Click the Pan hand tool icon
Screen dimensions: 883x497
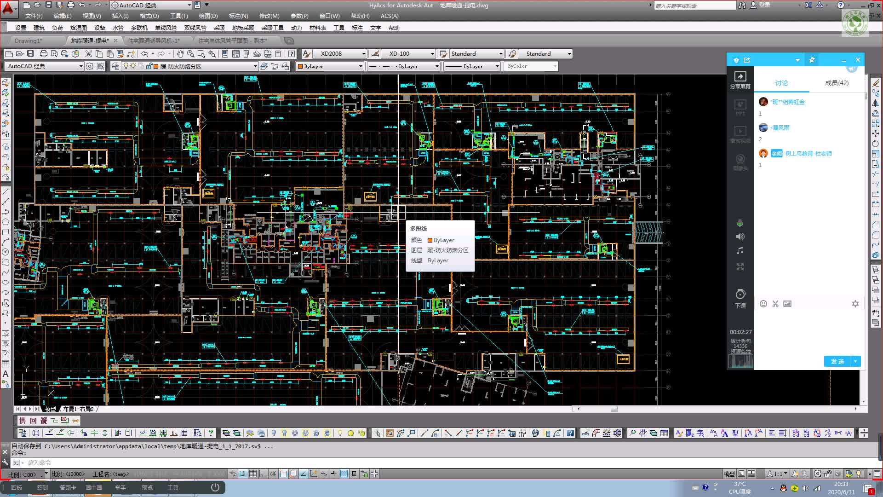180,54
